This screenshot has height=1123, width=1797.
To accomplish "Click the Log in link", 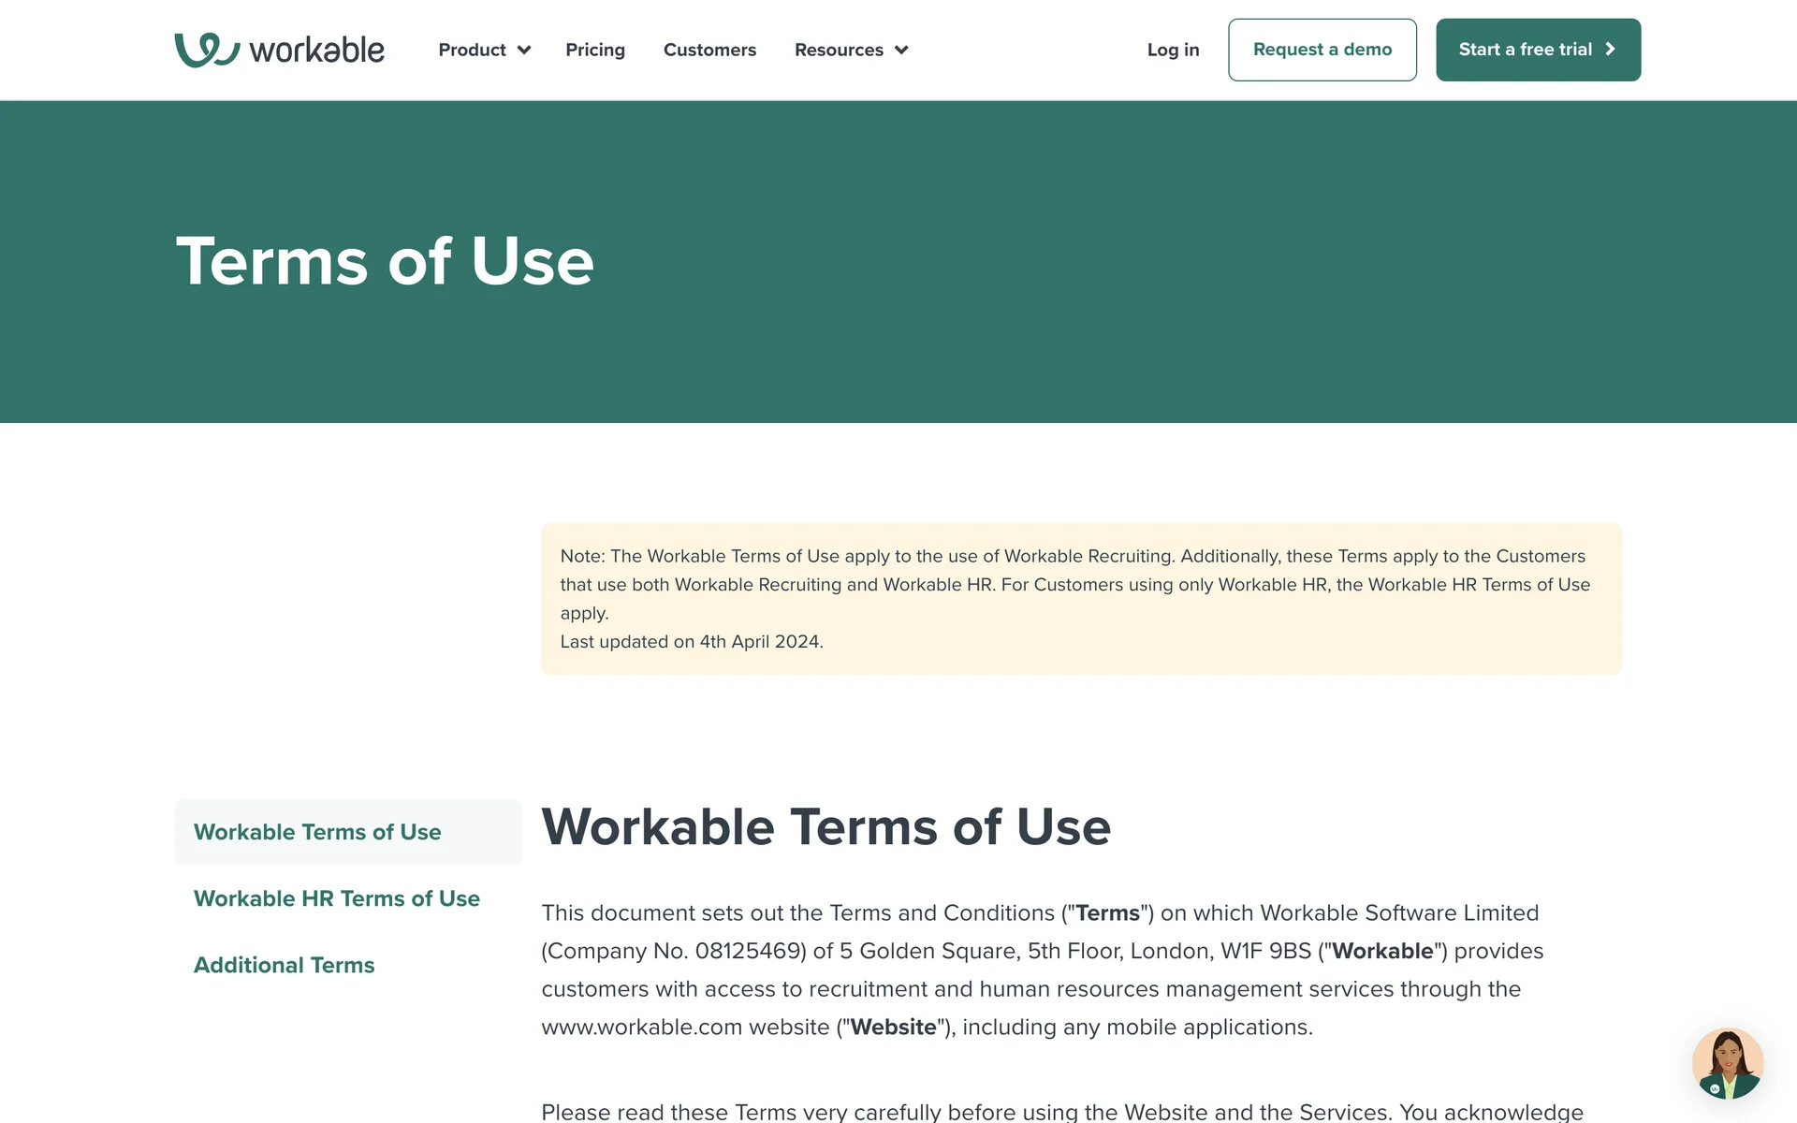I will tap(1173, 50).
